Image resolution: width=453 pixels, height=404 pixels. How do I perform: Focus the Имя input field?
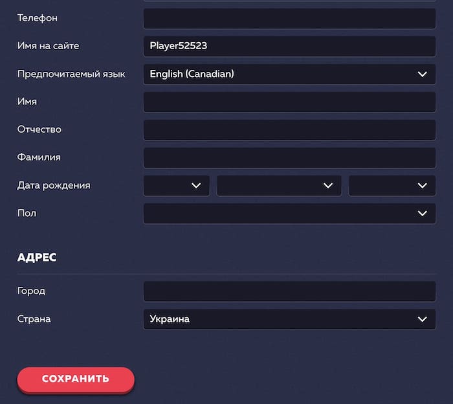289,102
